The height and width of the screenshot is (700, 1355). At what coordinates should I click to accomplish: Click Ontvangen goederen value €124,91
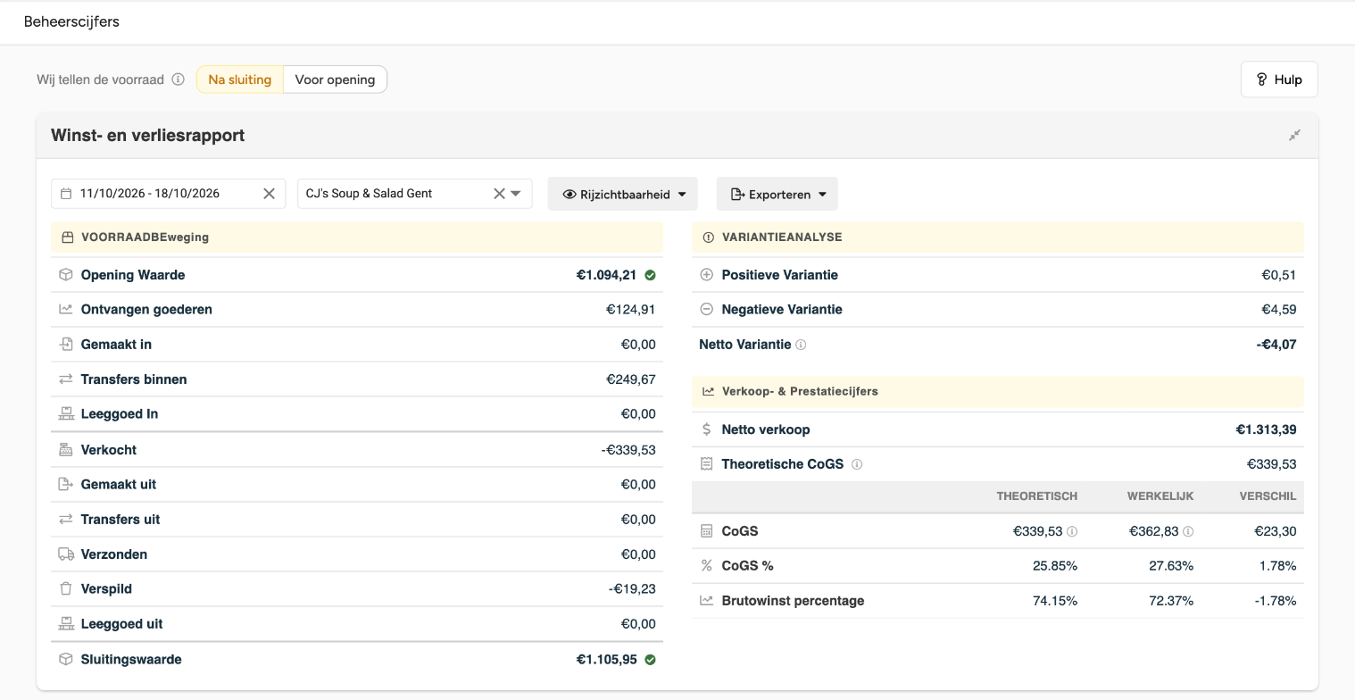pos(631,310)
